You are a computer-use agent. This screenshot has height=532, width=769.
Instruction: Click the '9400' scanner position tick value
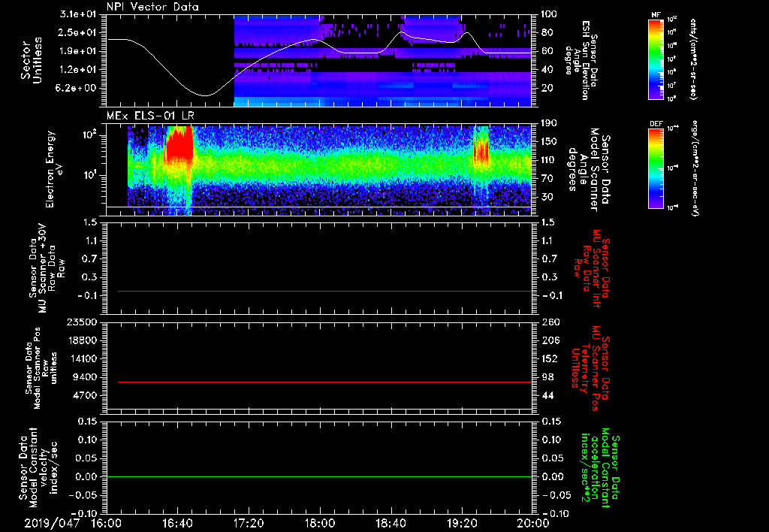tap(84, 377)
